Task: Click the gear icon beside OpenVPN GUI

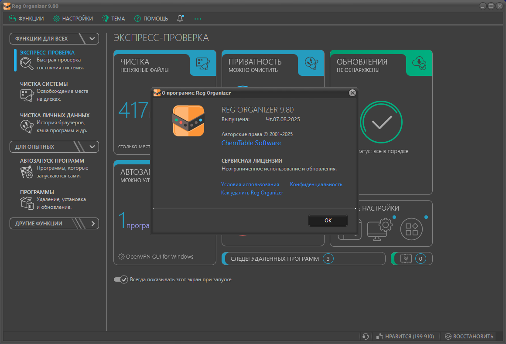Action: pos(121,257)
